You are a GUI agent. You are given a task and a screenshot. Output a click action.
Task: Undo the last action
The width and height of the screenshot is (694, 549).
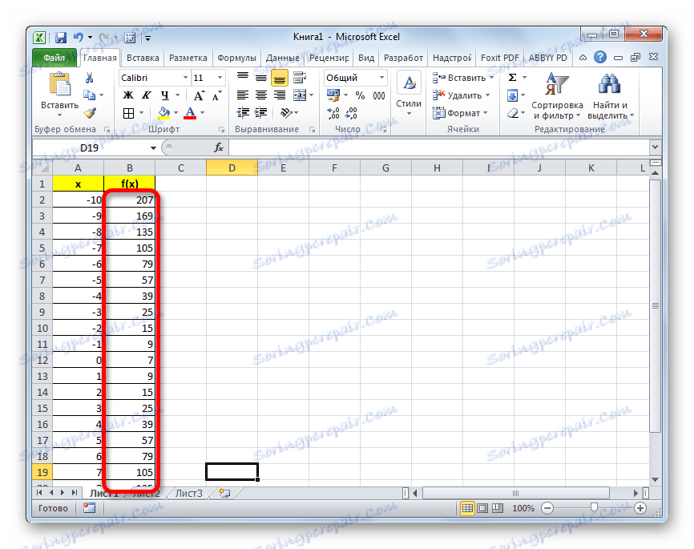[79, 38]
